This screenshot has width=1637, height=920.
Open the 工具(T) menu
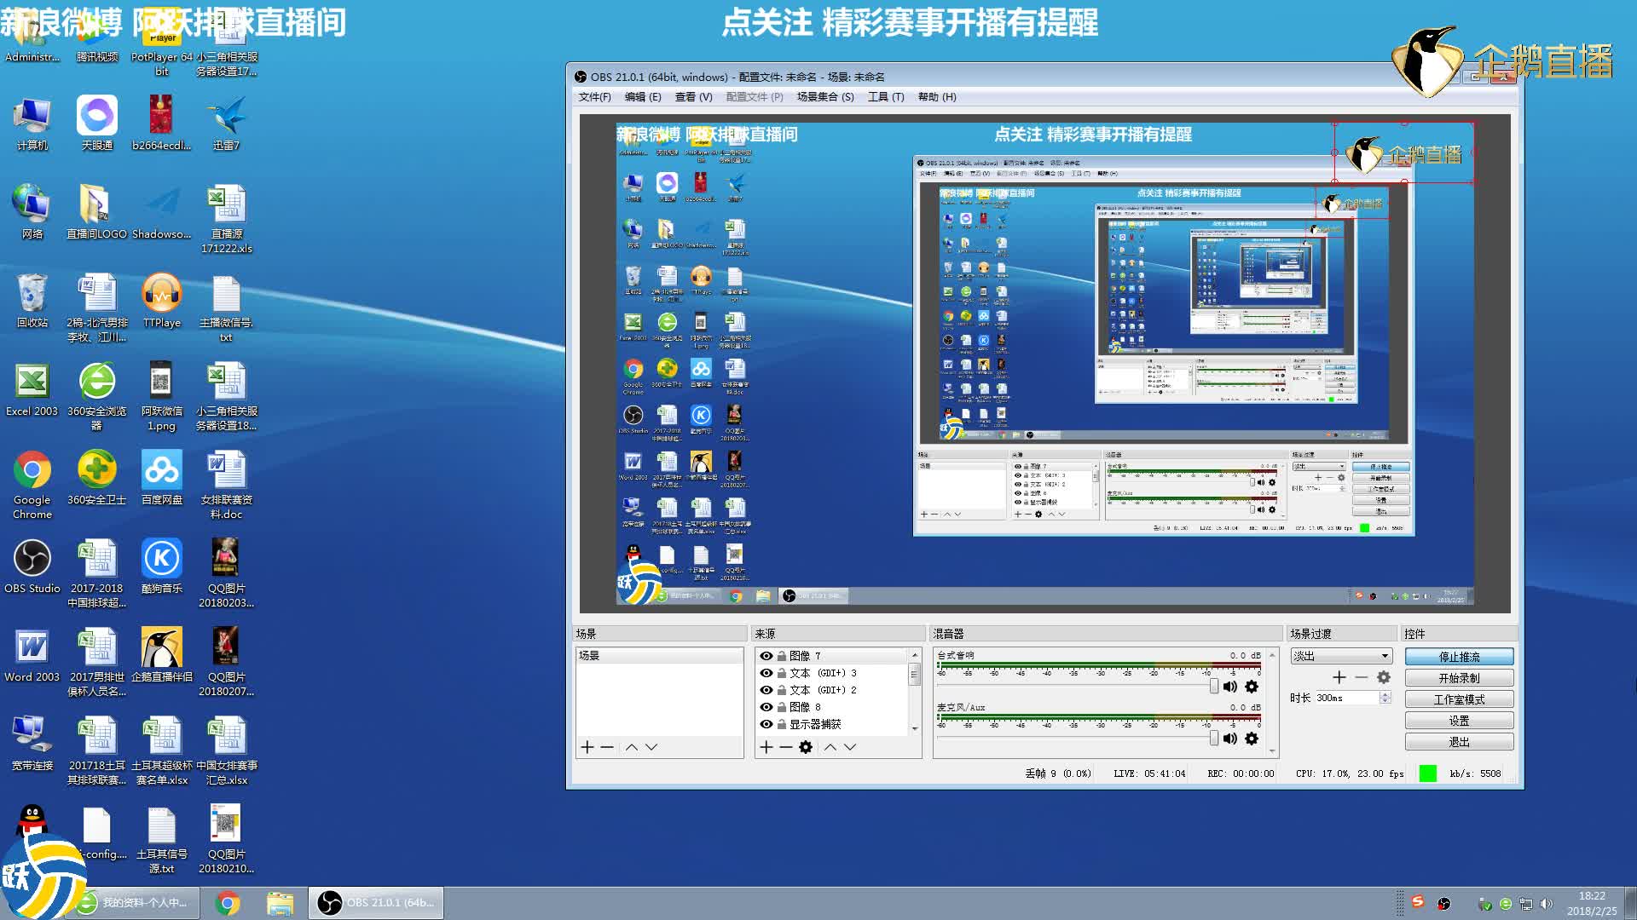click(x=885, y=97)
